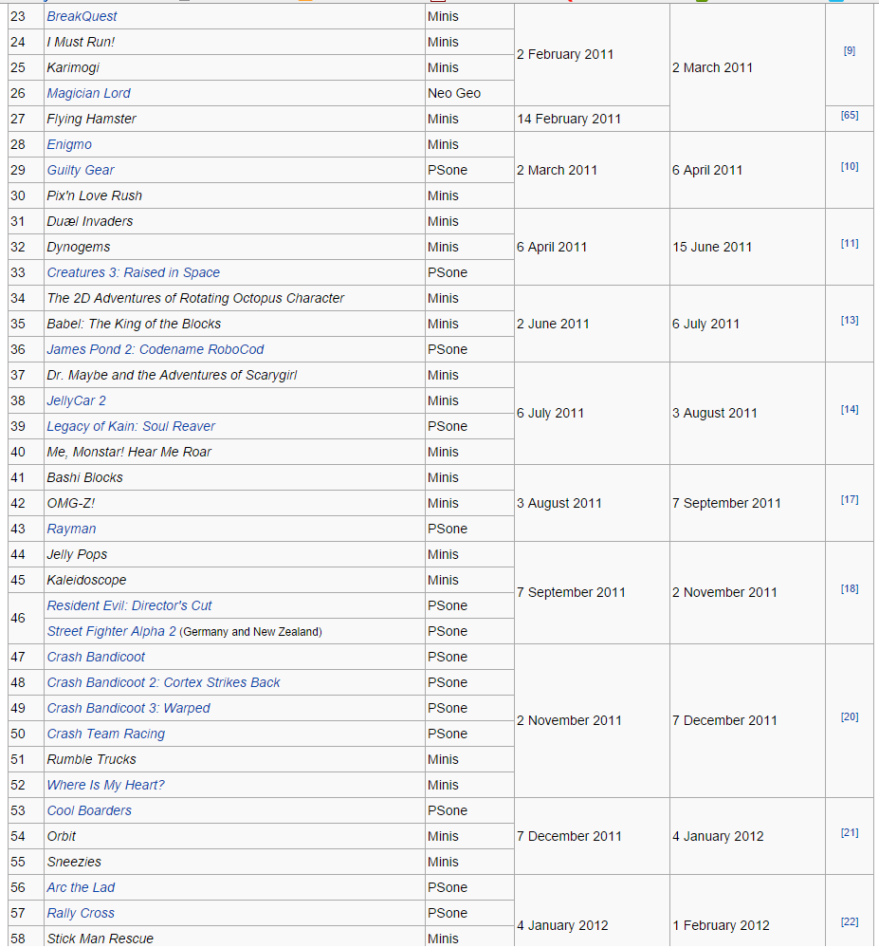Image resolution: width=879 pixels, height=948 pixels.
Task: Open citation reference [21]
Action: [850, 832]
